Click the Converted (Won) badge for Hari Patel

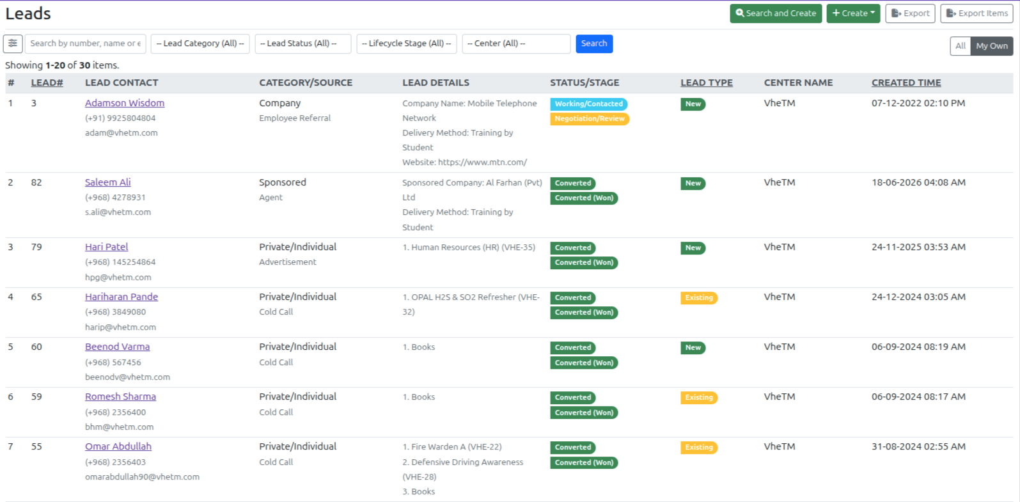[584, 263]
